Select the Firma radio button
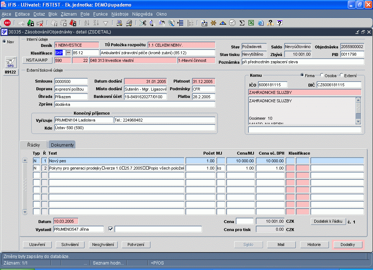373x270 pixels. click(x=302, y=75)
